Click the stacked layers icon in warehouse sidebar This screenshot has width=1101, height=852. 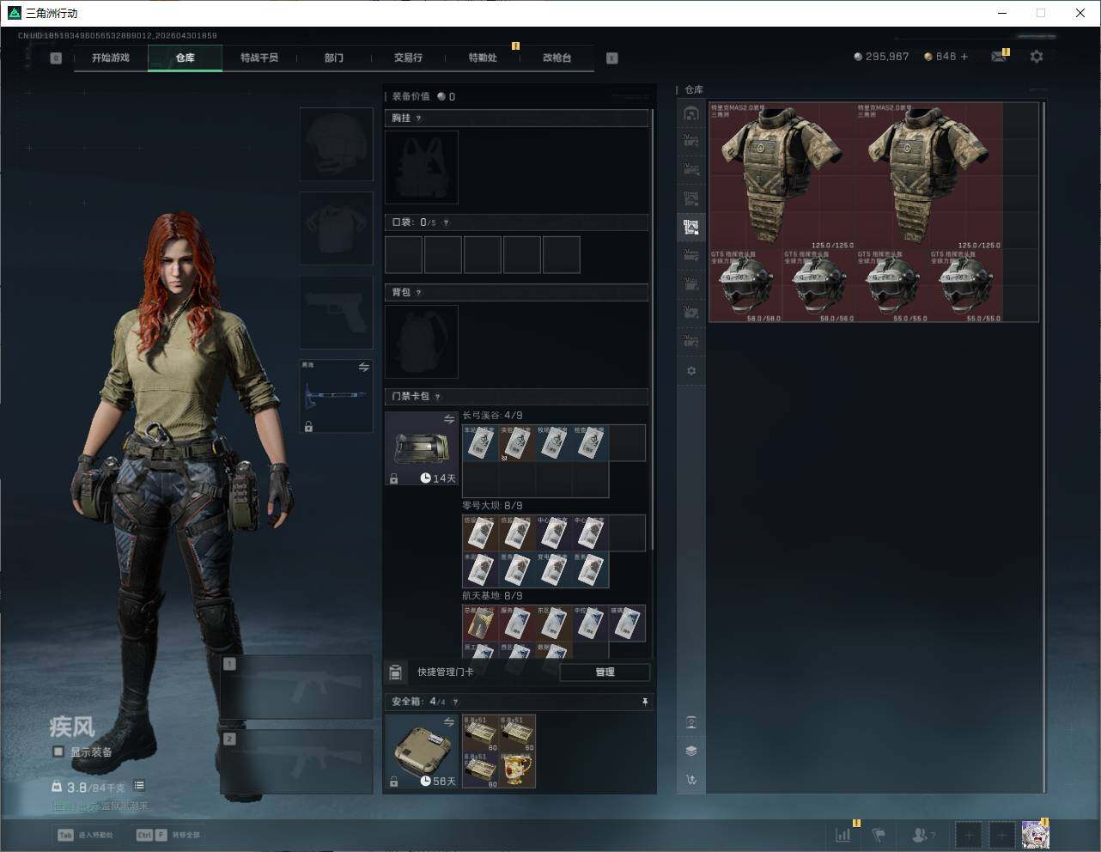pyautogui.click(x=691, y=751)
